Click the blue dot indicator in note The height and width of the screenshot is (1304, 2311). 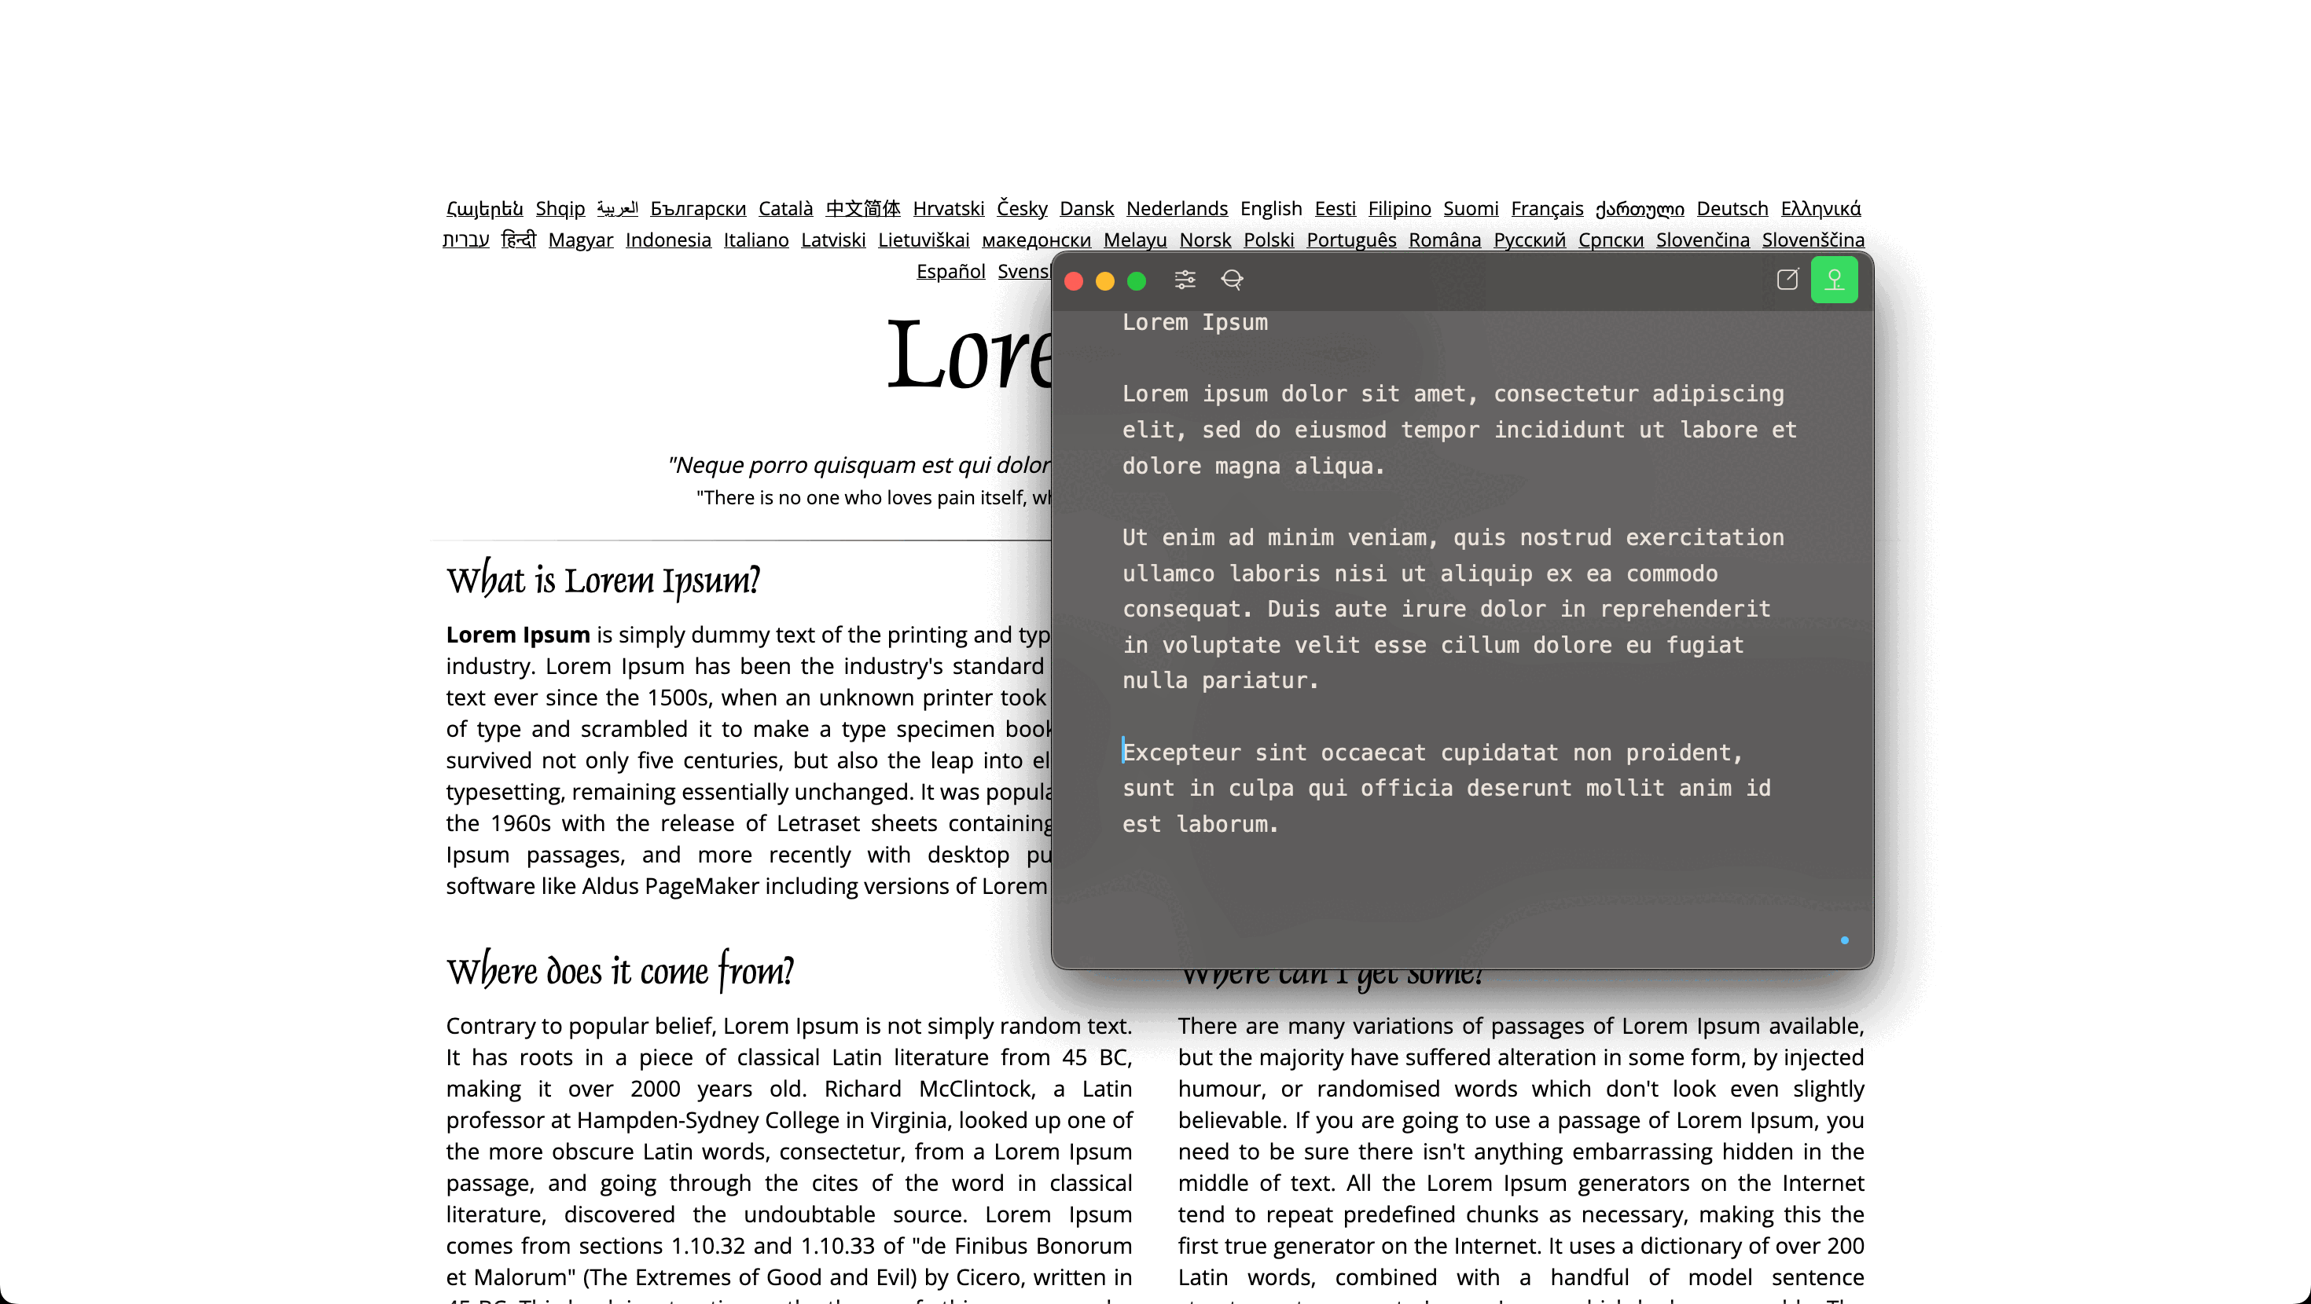tap(1845, 940)
